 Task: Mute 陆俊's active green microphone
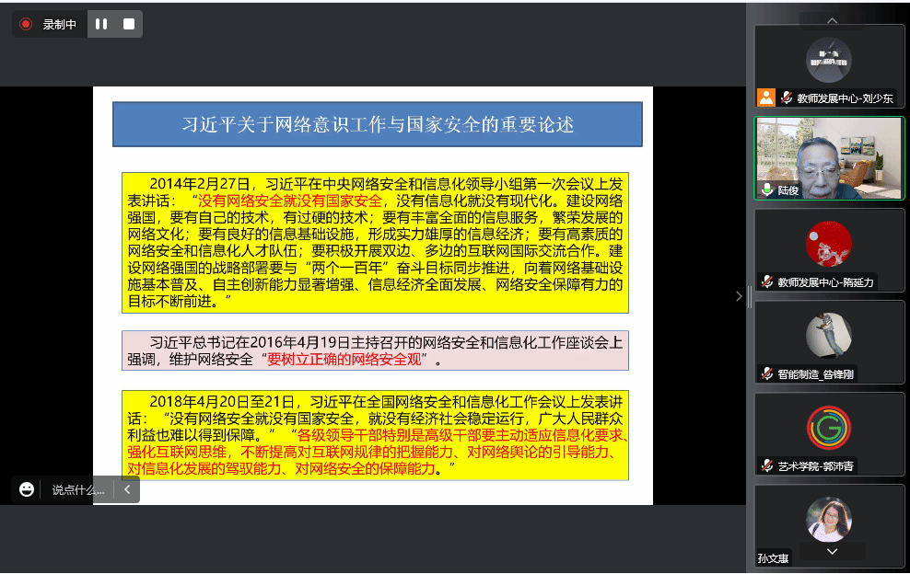click(766, 188)
